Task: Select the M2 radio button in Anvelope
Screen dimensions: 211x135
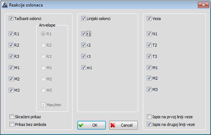Action: [x=43, y=79]
